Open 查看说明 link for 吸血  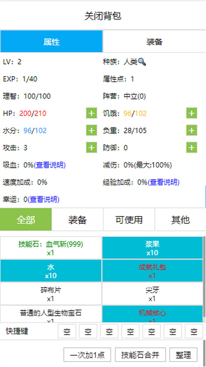[x=49, y=165]
